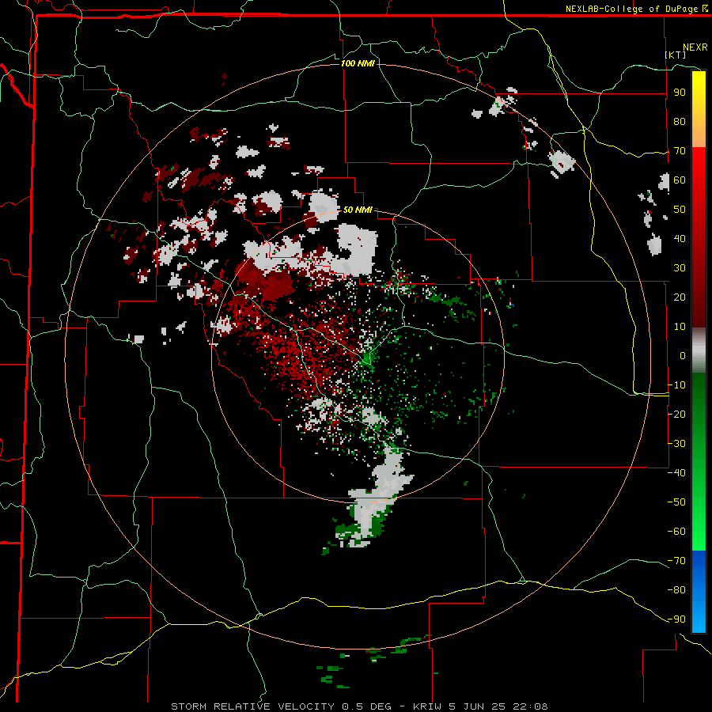
Task: Click the positive 50 scale value
Action: pyautogui.click(x=680, y=210)
